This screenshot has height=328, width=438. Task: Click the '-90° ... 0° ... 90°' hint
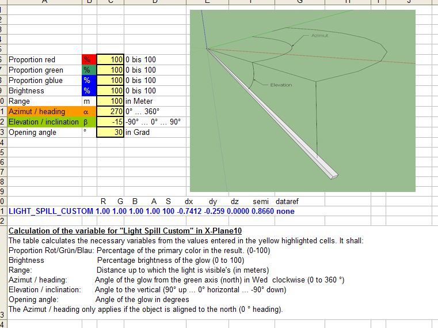[153, 122]
